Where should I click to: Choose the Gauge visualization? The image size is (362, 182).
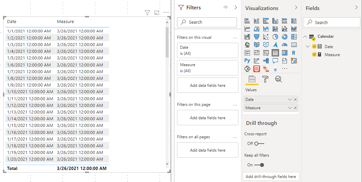[285, 45]
